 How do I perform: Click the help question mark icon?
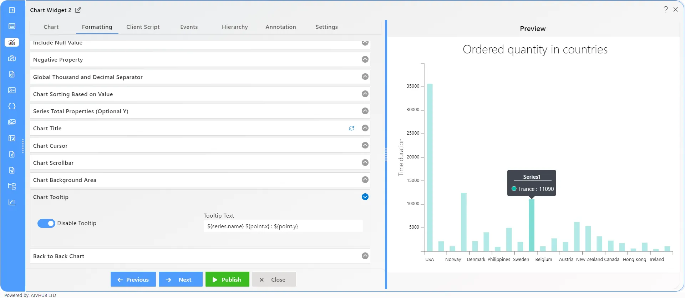coord(665,10)
